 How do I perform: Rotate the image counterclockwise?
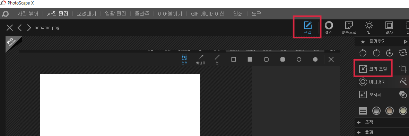[x=363, y=53]
